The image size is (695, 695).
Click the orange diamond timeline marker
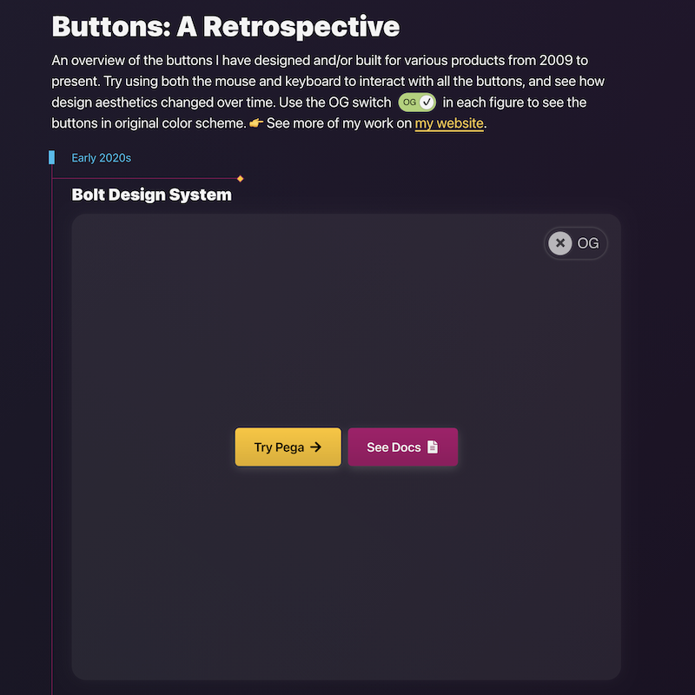tap(241, 179)
